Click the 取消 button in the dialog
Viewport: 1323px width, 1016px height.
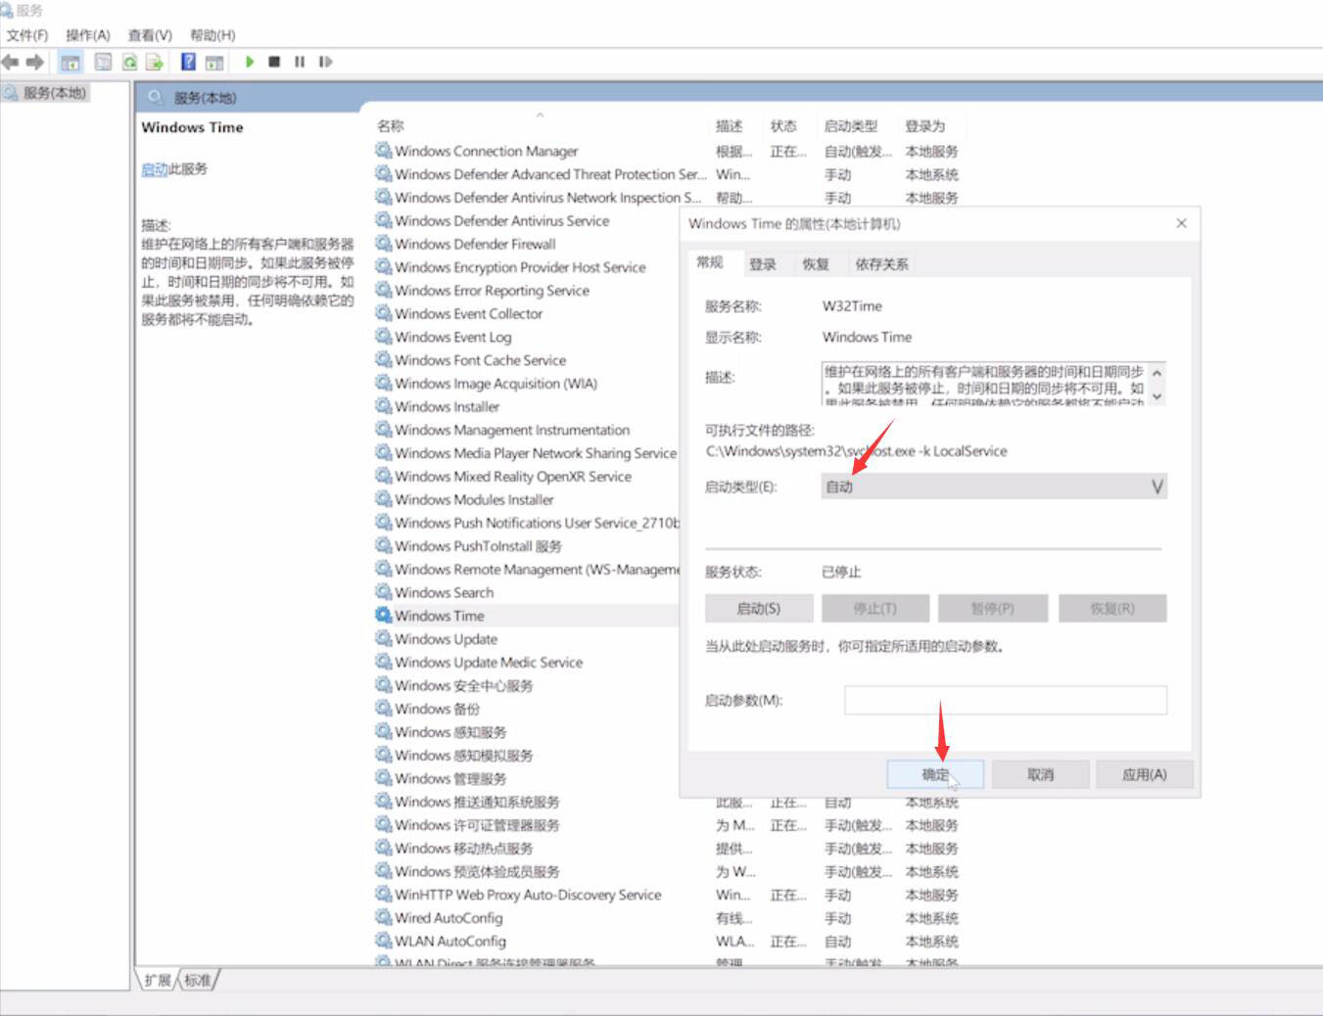(x=1040, y=775)
